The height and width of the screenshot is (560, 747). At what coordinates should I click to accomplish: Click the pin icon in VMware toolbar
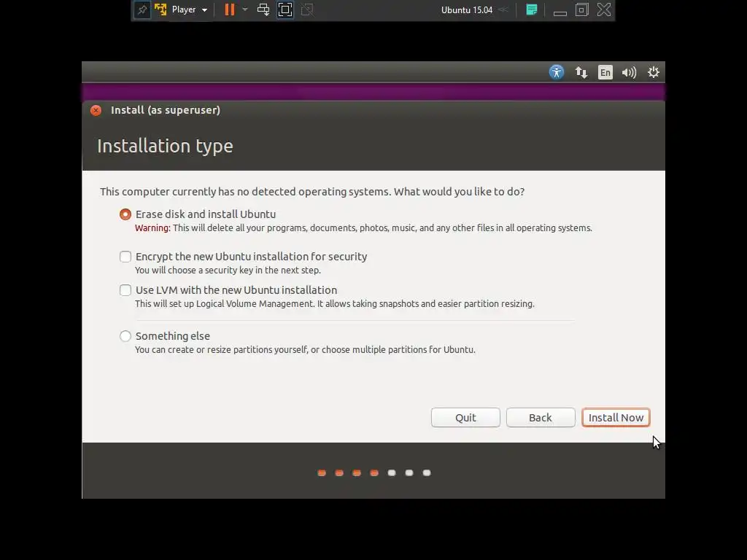[x=142, y=9]
